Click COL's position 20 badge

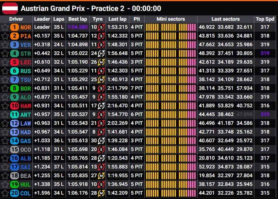pos(14,193)
